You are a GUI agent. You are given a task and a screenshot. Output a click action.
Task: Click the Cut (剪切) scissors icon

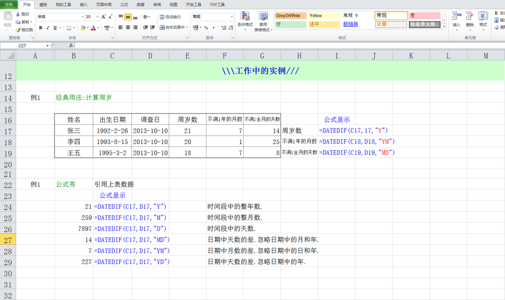coord(18,14)
